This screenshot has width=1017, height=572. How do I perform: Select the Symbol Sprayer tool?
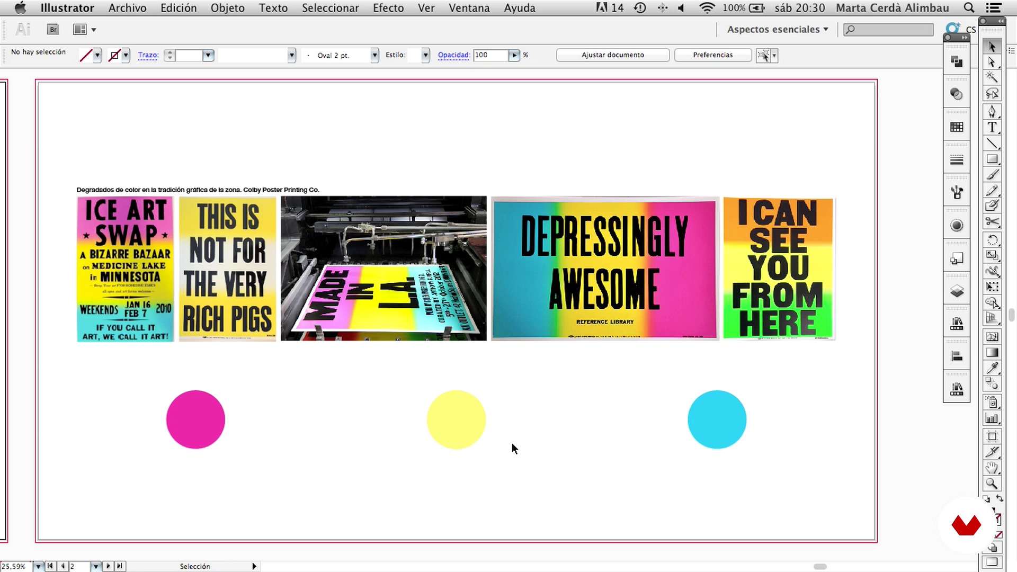(992, 403)
